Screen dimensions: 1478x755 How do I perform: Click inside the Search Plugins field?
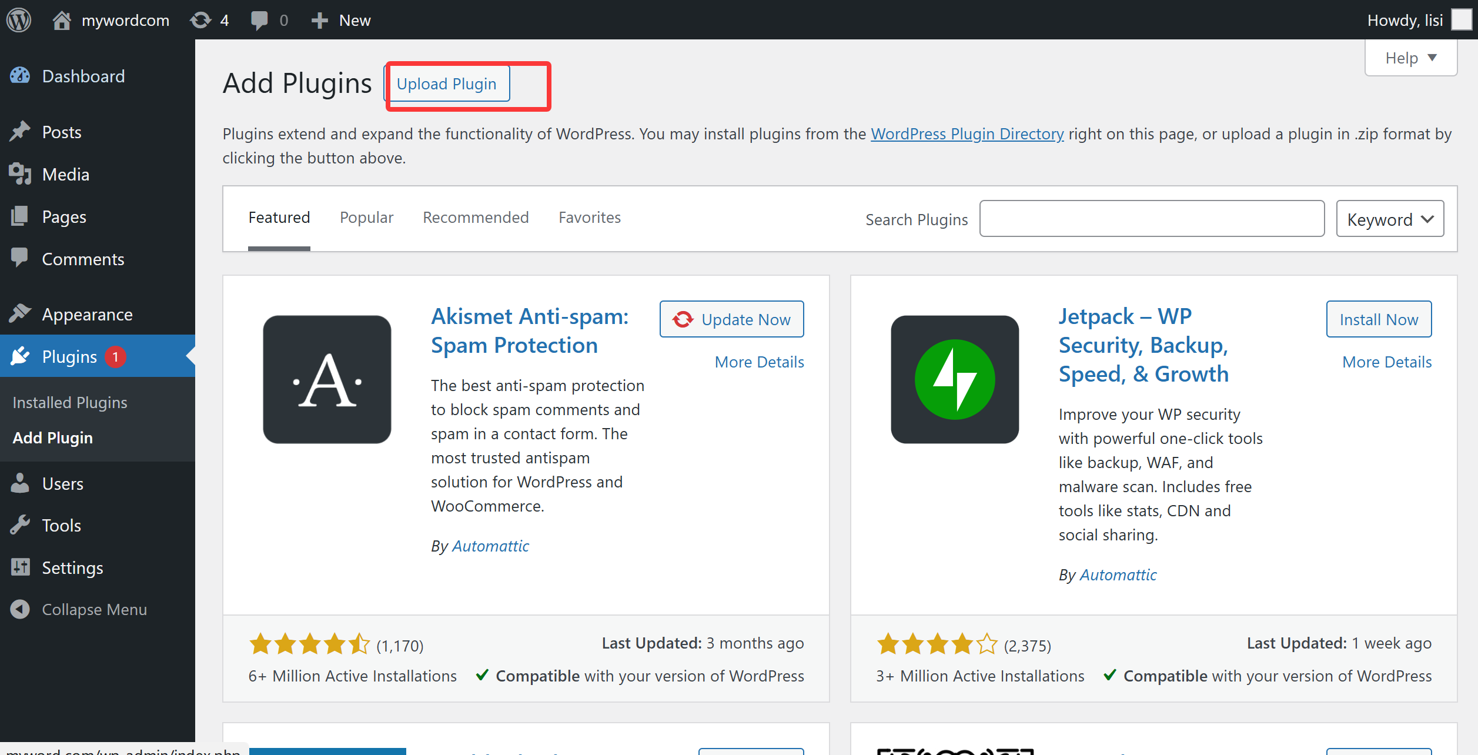pyautogui.click(x=1152, y=218)
